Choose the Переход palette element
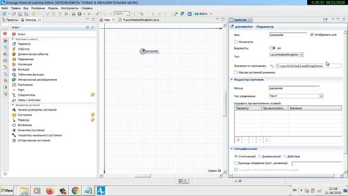The width and height of the screenshot is (348, 196). (x=23, y=120)
